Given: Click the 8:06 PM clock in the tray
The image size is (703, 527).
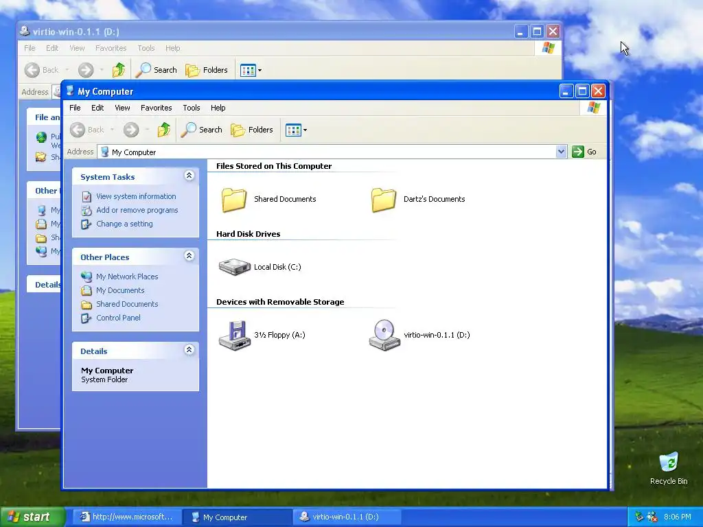Looking at the screenshot, I should point(678,517).
